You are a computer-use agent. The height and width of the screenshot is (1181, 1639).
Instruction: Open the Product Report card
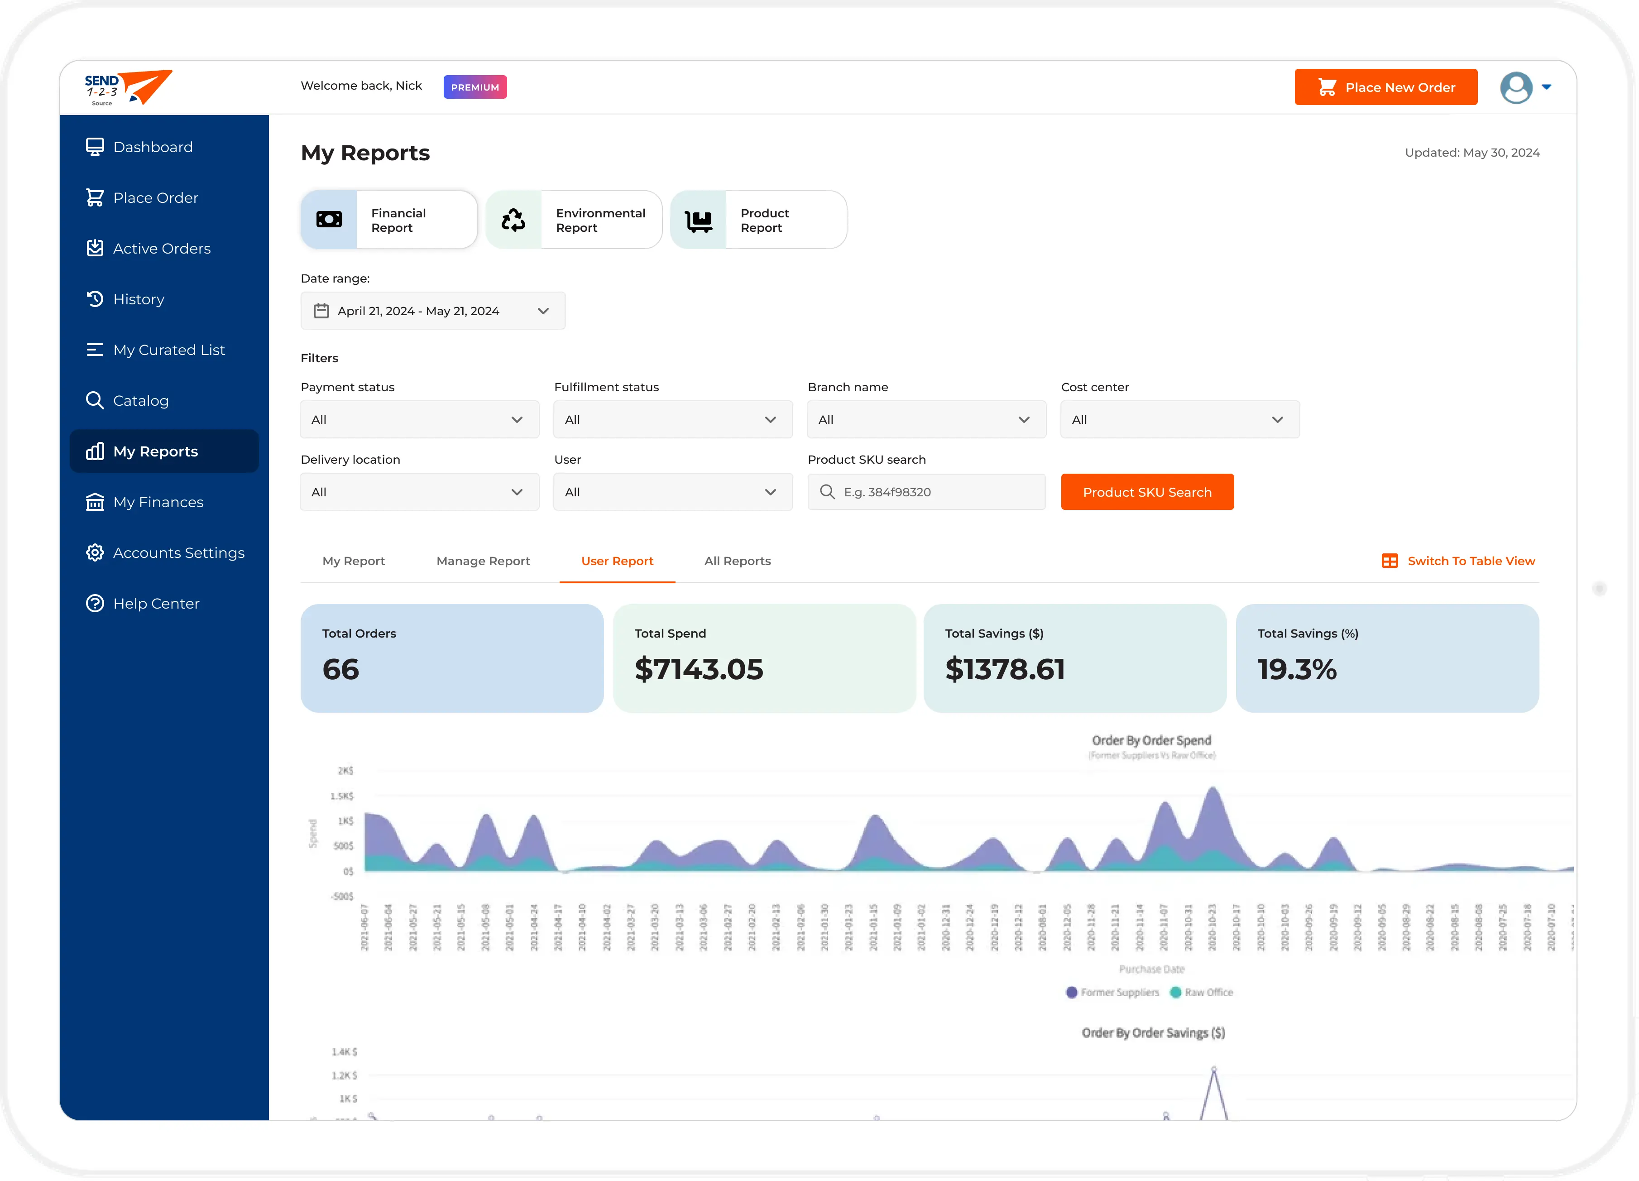pos(759,220)
